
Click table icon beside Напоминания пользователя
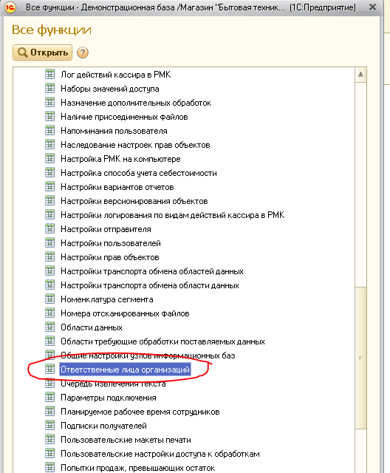[x=49, y=130]
